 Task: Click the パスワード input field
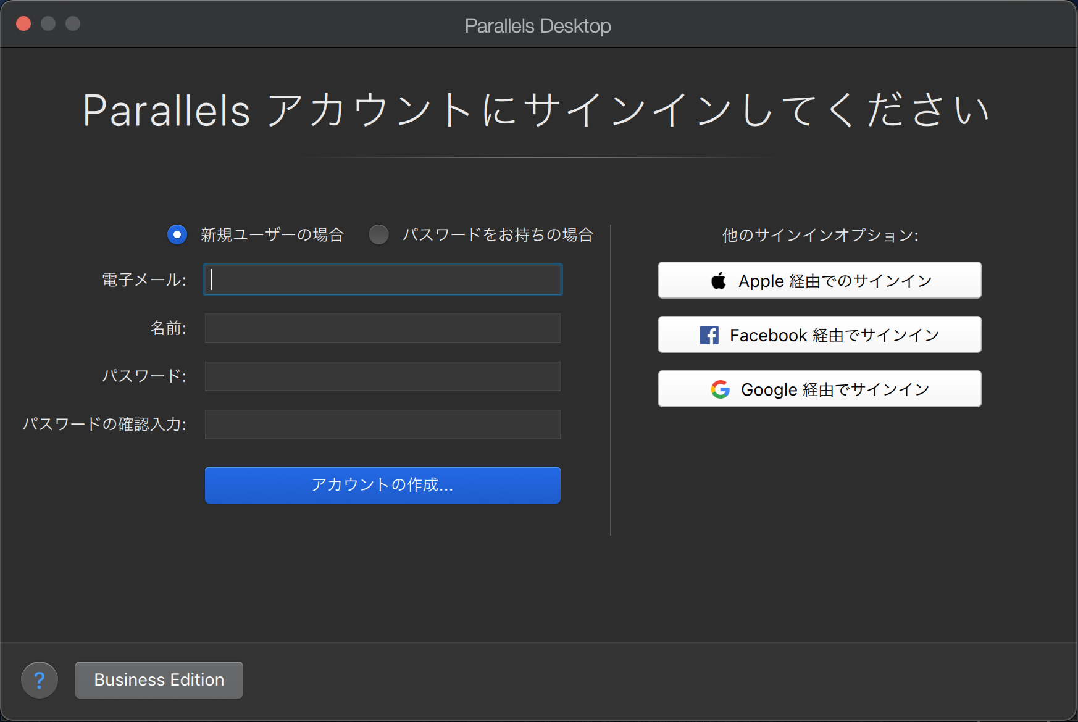coord(382,376)
